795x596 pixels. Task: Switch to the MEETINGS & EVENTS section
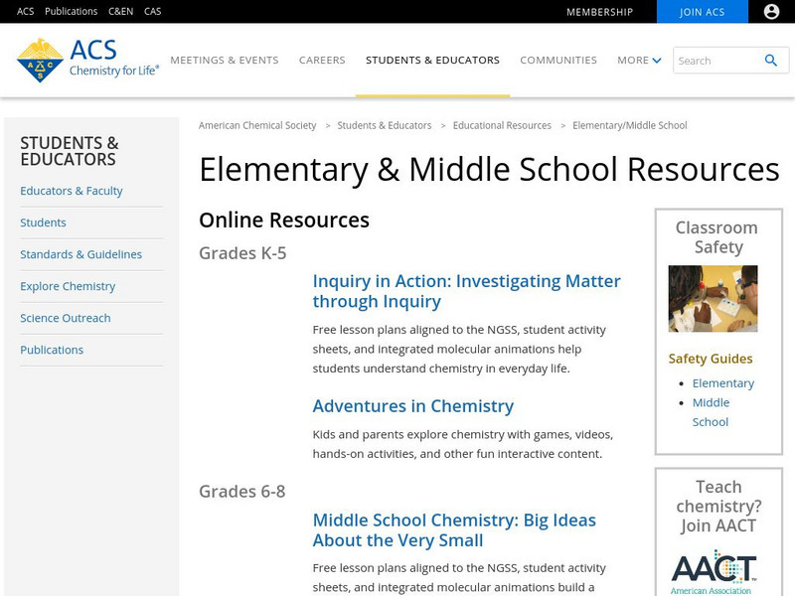(226, 60)
